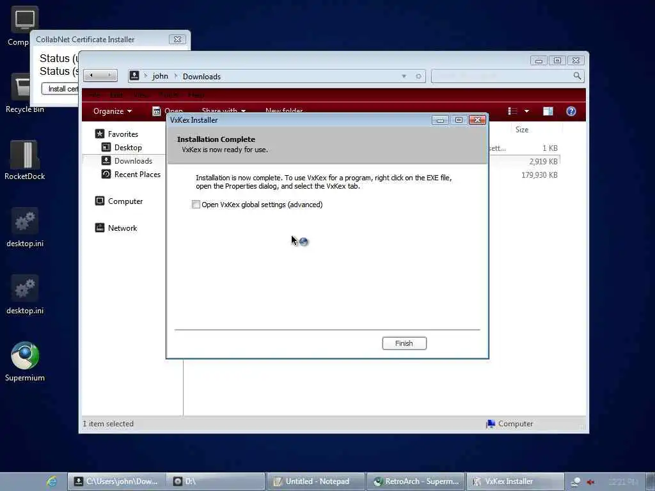Click the address bar location icon
This screenshot has width=655, height=491.
pyautogui.click(x=134, y=75)
